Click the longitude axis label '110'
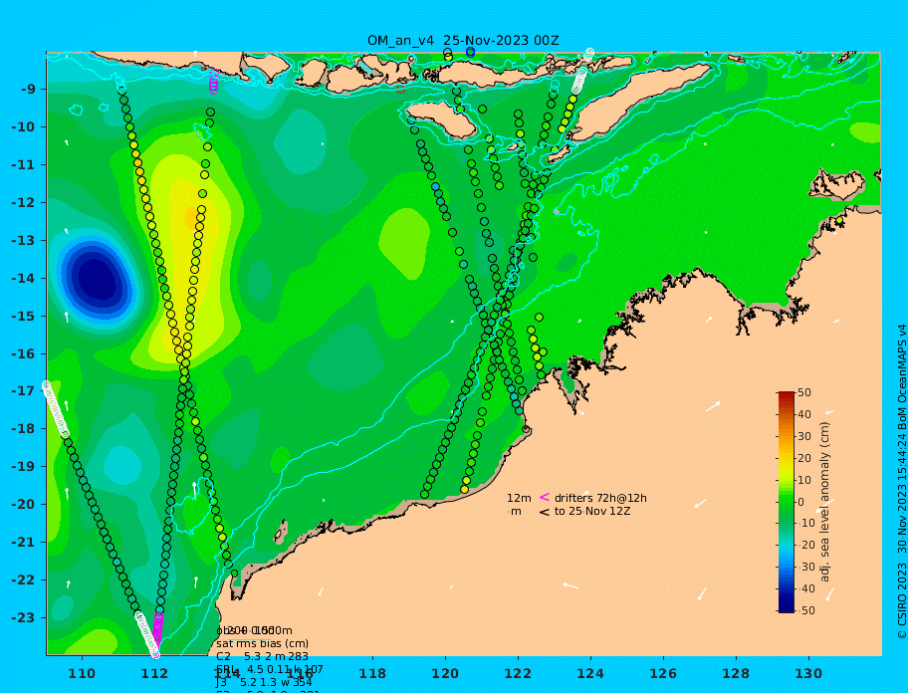This screenshot has width=908, height=693. [x=83, y=674]
